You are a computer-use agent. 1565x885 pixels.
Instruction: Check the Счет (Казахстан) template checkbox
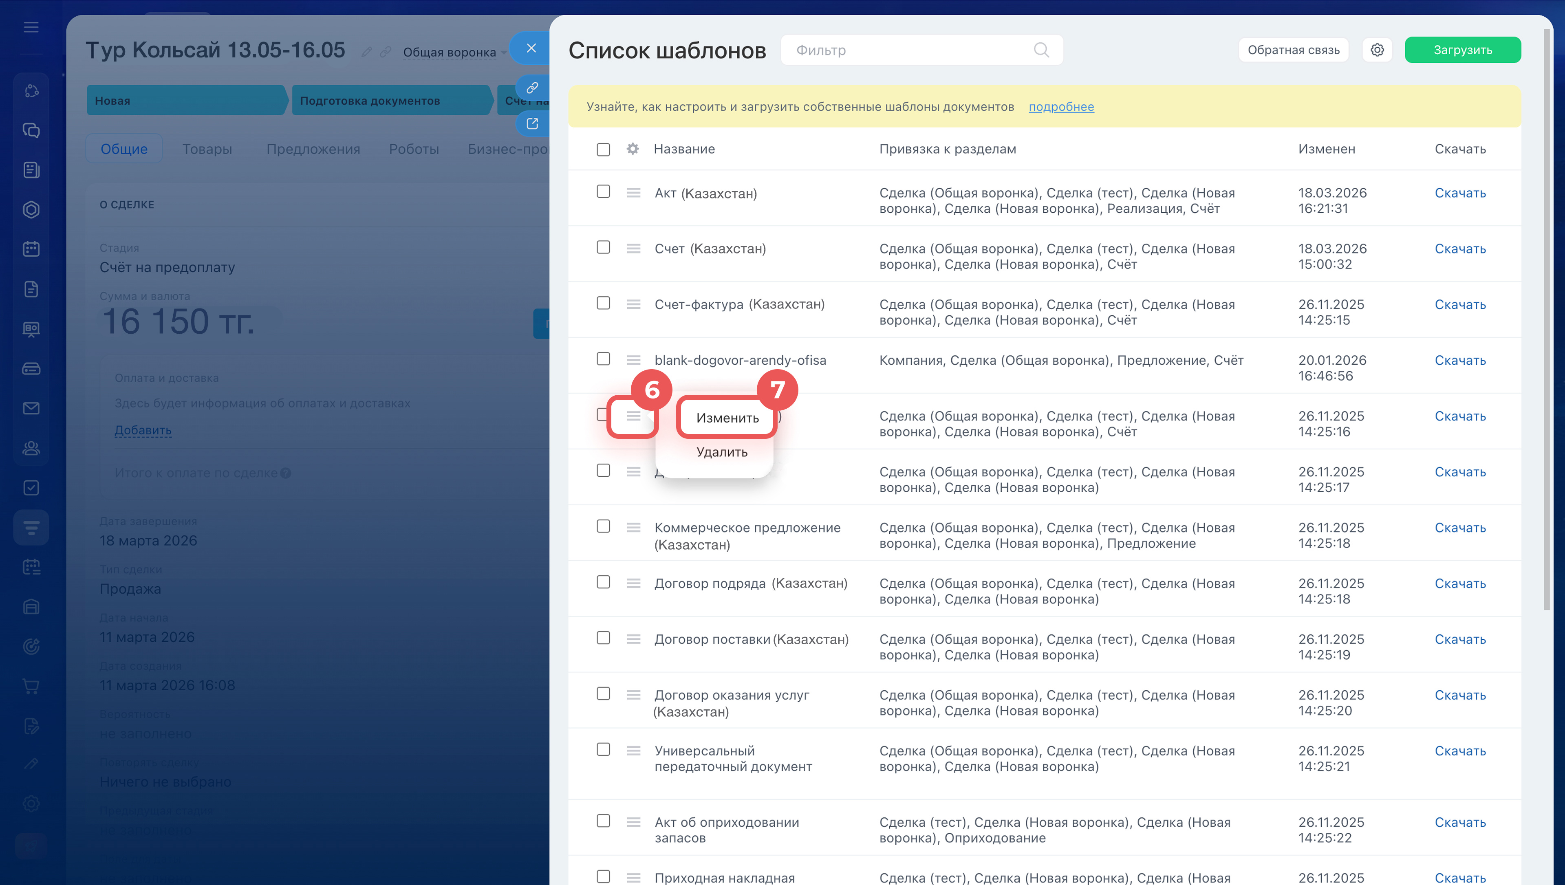coord(603,247)
